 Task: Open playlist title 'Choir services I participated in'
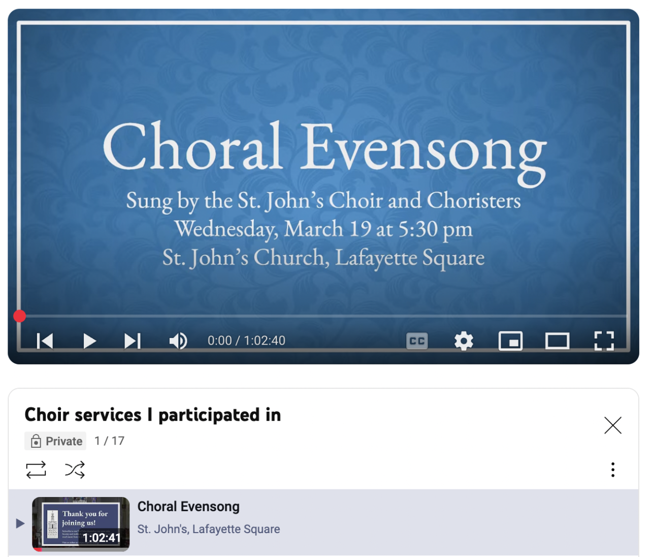pyautogui.click(x=153, y=415)
